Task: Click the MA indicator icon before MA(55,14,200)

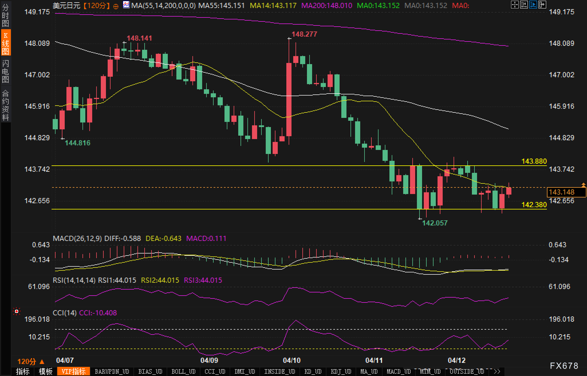Action: pos(126,5)
